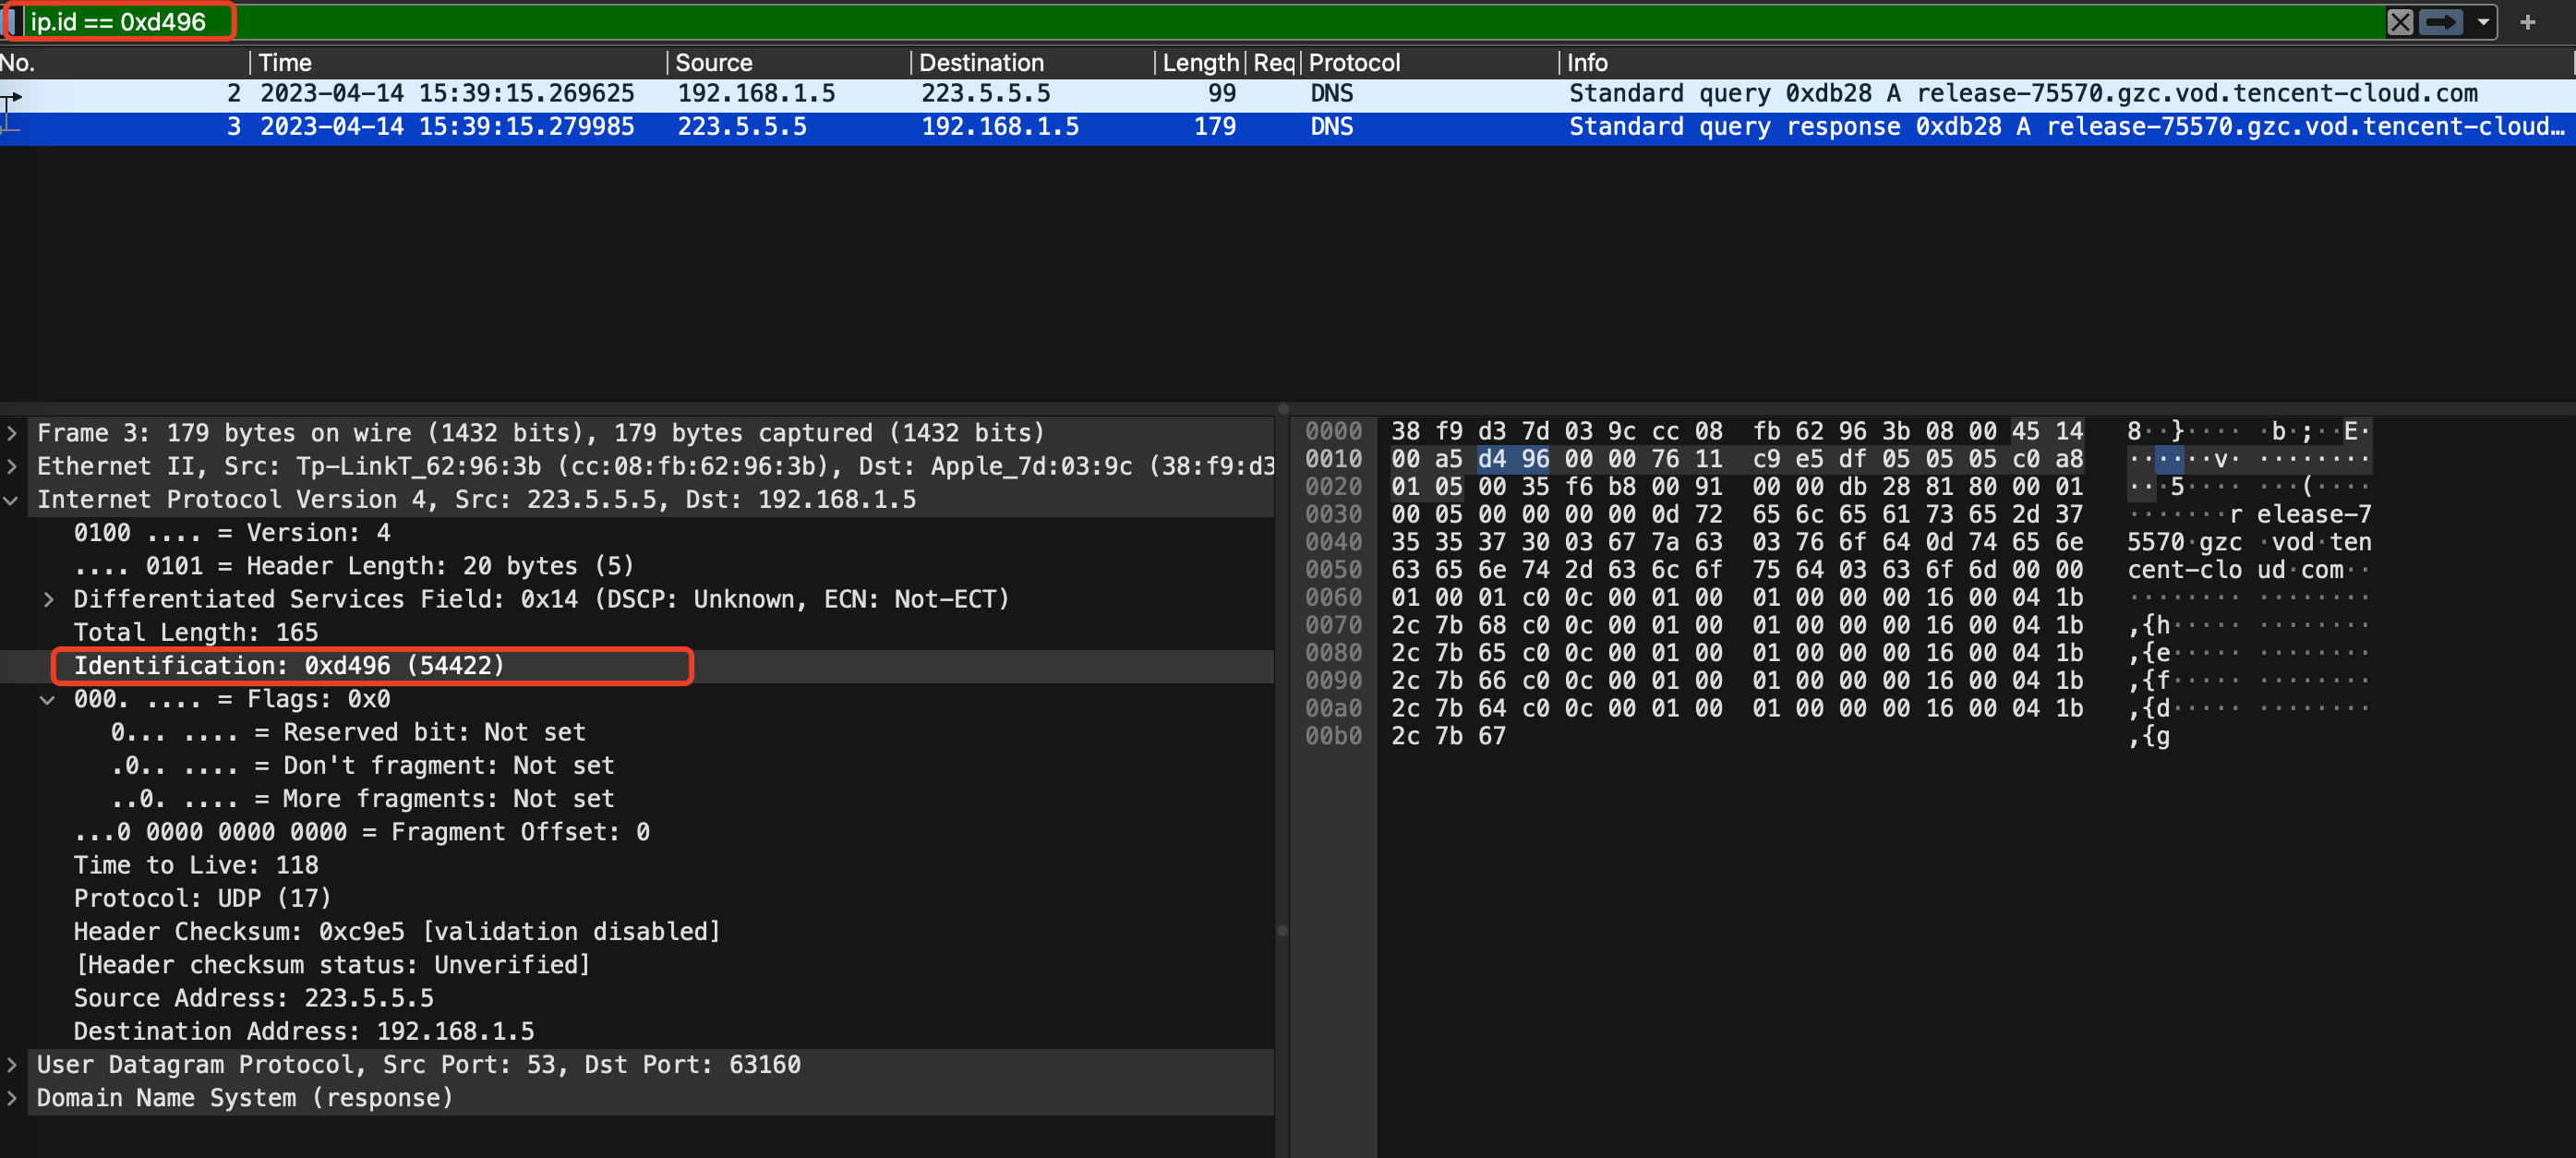
Task: Expand the User Datagram Protocol node
Action: [x=12, y=1065]
